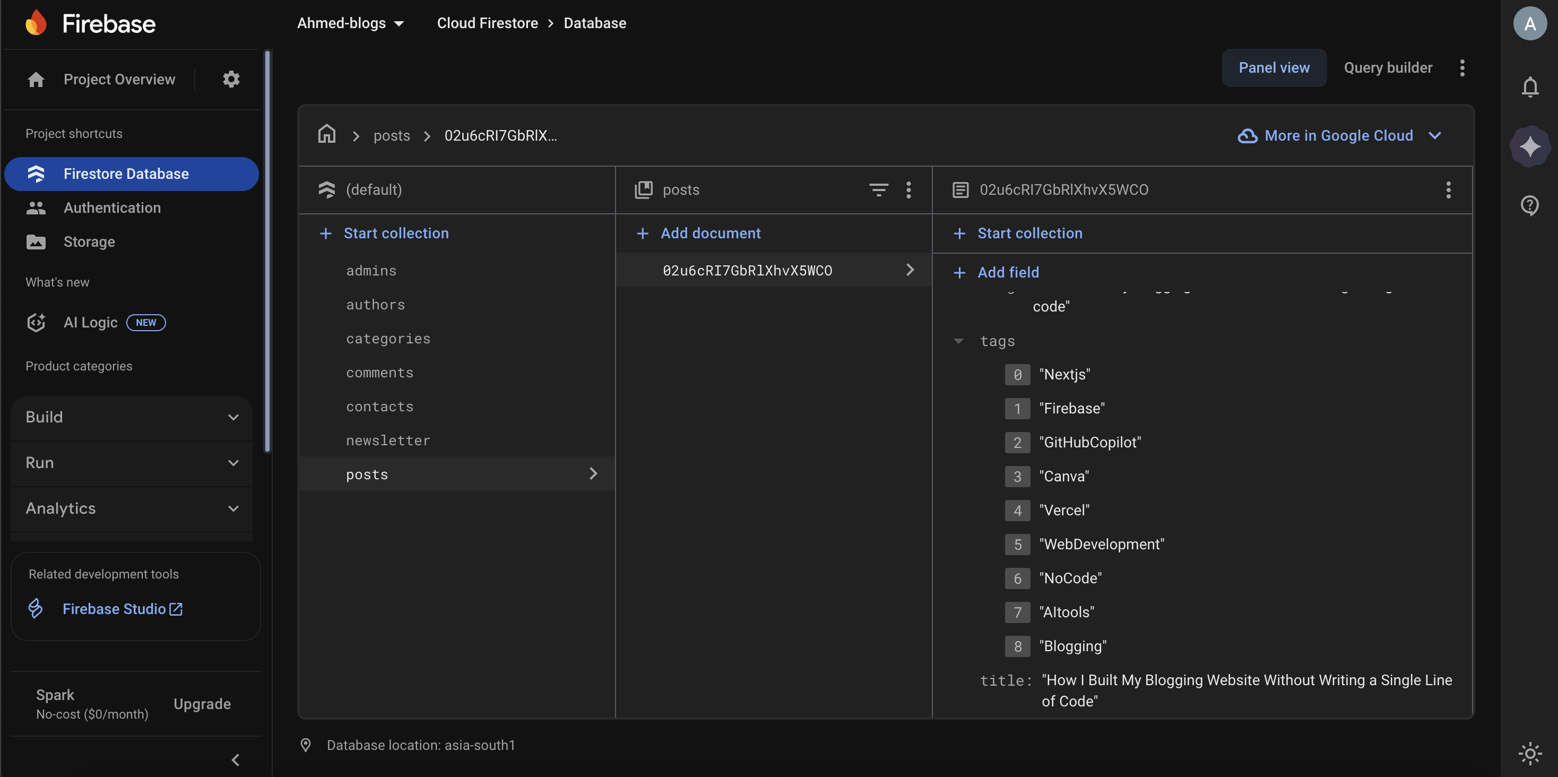The height and width of the screenshot is (777, 1558).
Task: Open project settings gear icon
Action: (x=231, y=79)
